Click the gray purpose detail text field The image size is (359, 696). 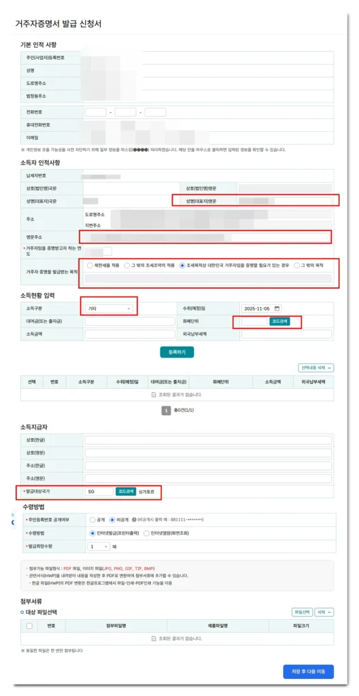point(208,278)
